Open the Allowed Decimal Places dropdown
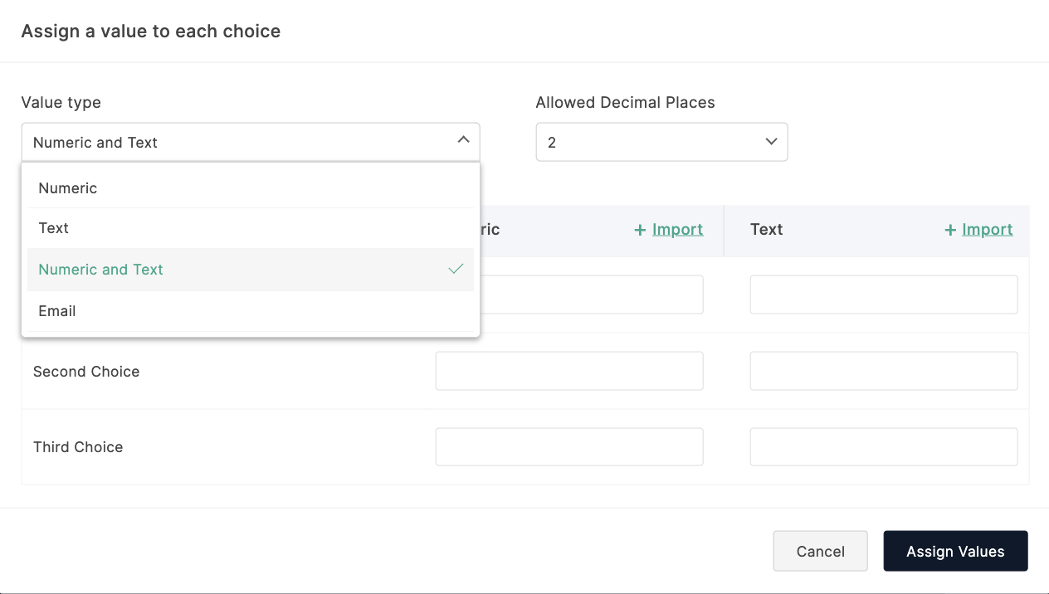The height and width of the screenshot is (594, 1049). 661,142
